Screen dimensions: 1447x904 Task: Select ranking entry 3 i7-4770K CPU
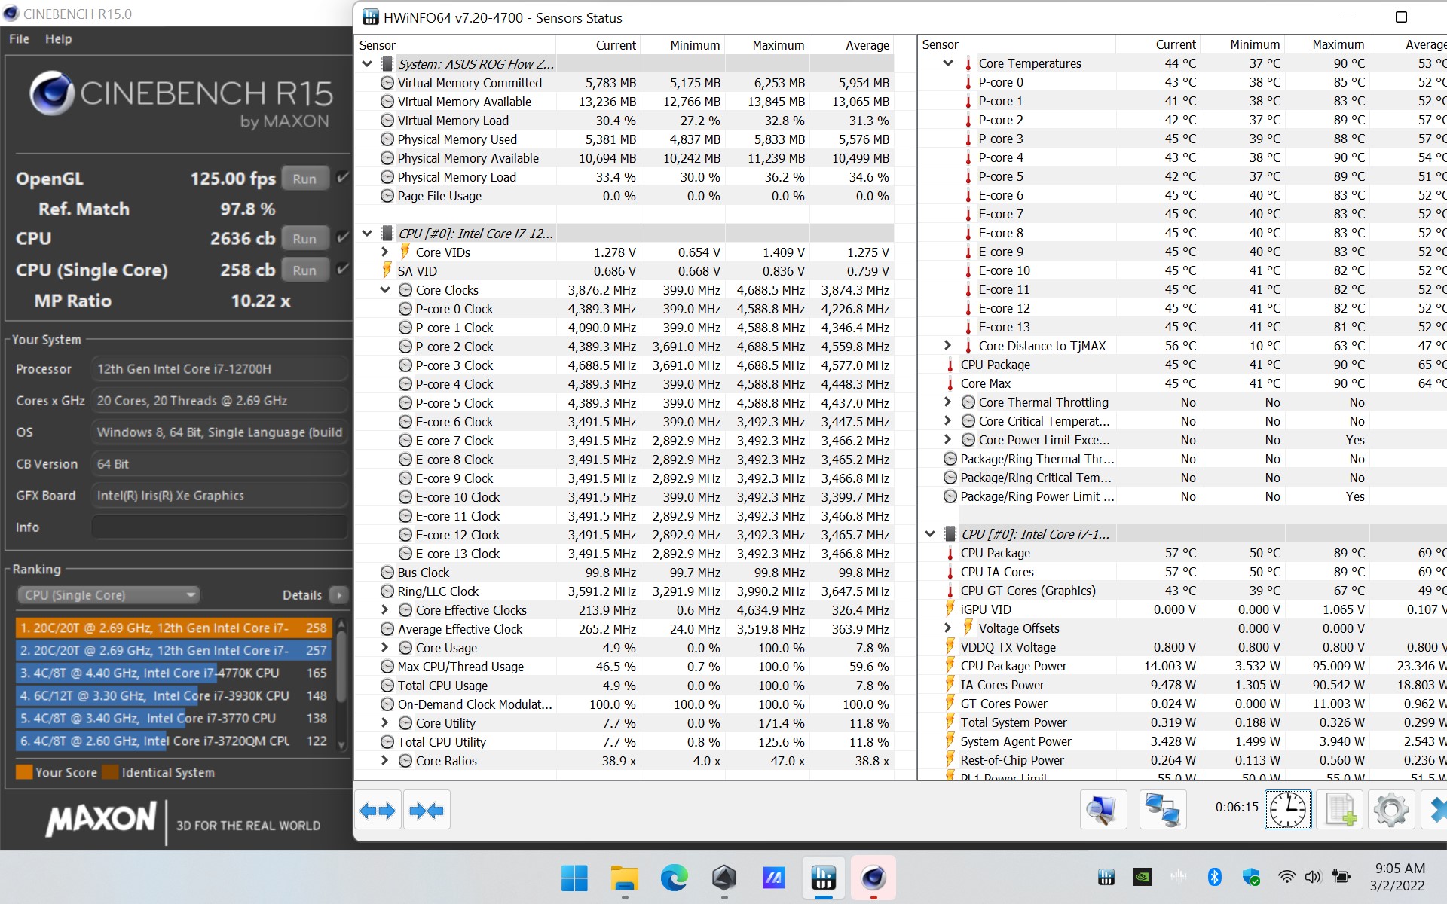(x=174, y=673)
